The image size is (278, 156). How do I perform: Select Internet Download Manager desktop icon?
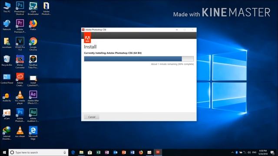coord(7,133)
